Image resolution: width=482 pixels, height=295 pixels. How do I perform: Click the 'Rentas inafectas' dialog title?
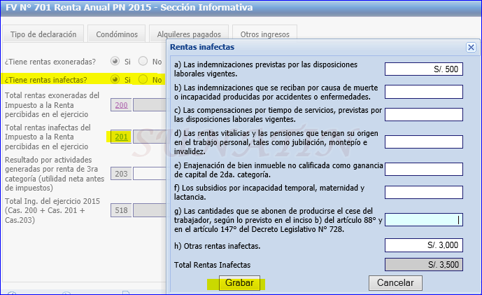pyautogui.click(x=202, y=47)
